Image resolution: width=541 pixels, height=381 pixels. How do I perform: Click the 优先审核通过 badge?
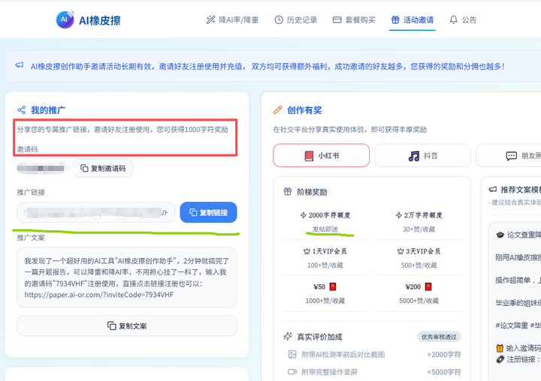439,337
